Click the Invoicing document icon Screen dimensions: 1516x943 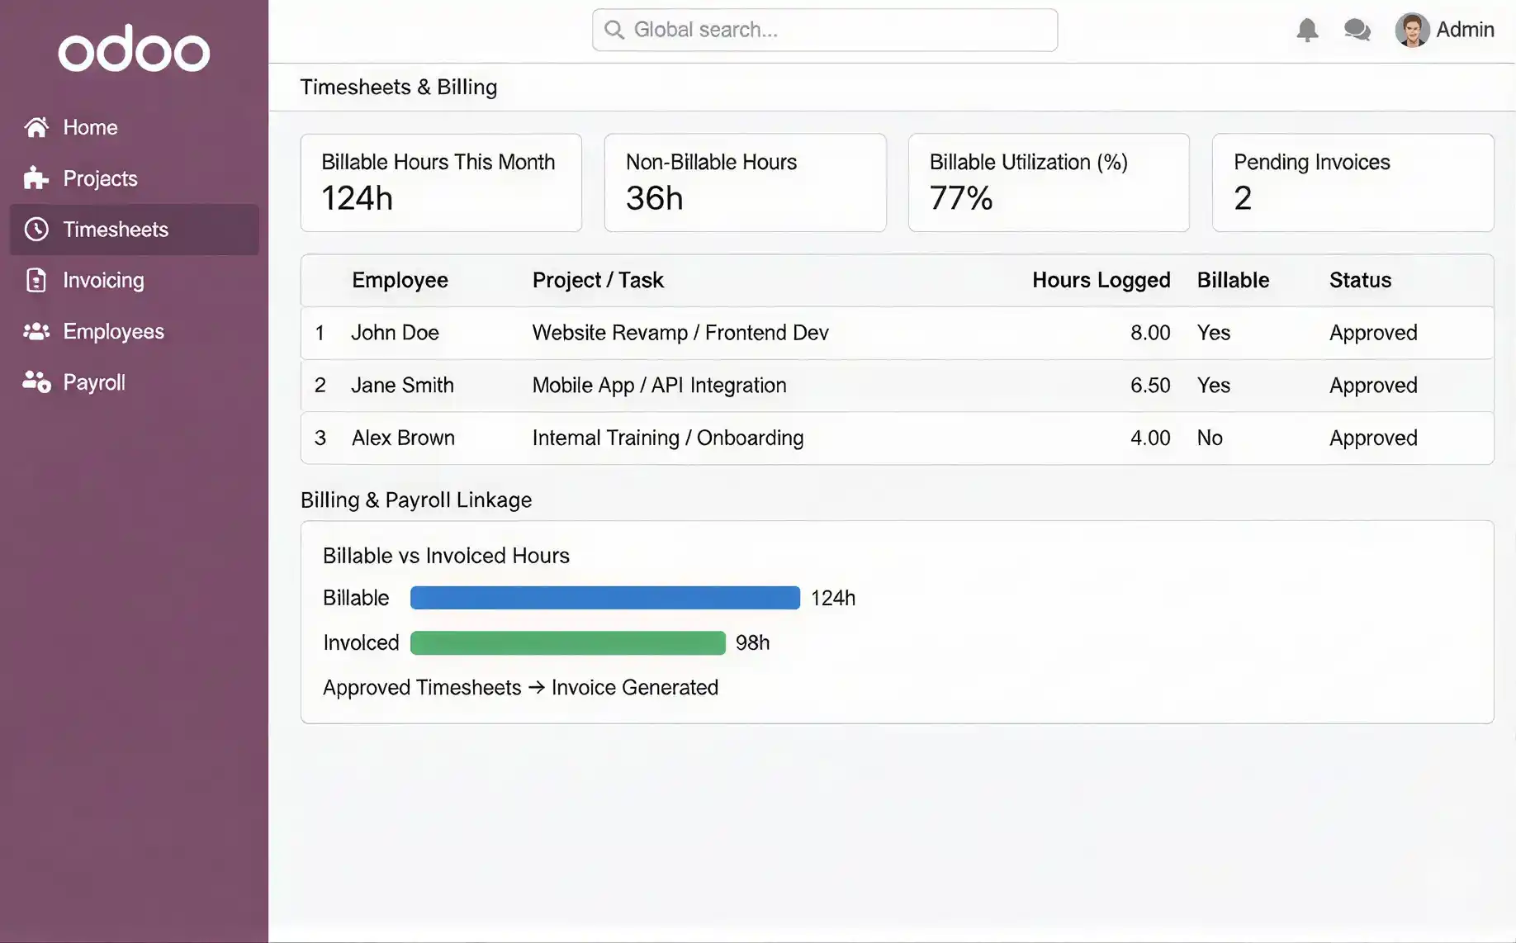coord(35,281)
